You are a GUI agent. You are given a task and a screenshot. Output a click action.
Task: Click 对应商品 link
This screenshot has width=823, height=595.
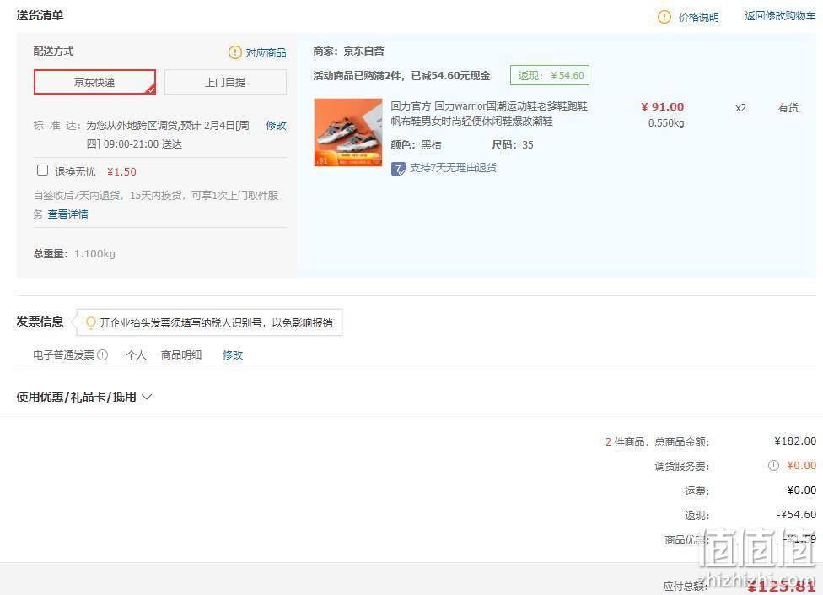[x=266, y=52]
